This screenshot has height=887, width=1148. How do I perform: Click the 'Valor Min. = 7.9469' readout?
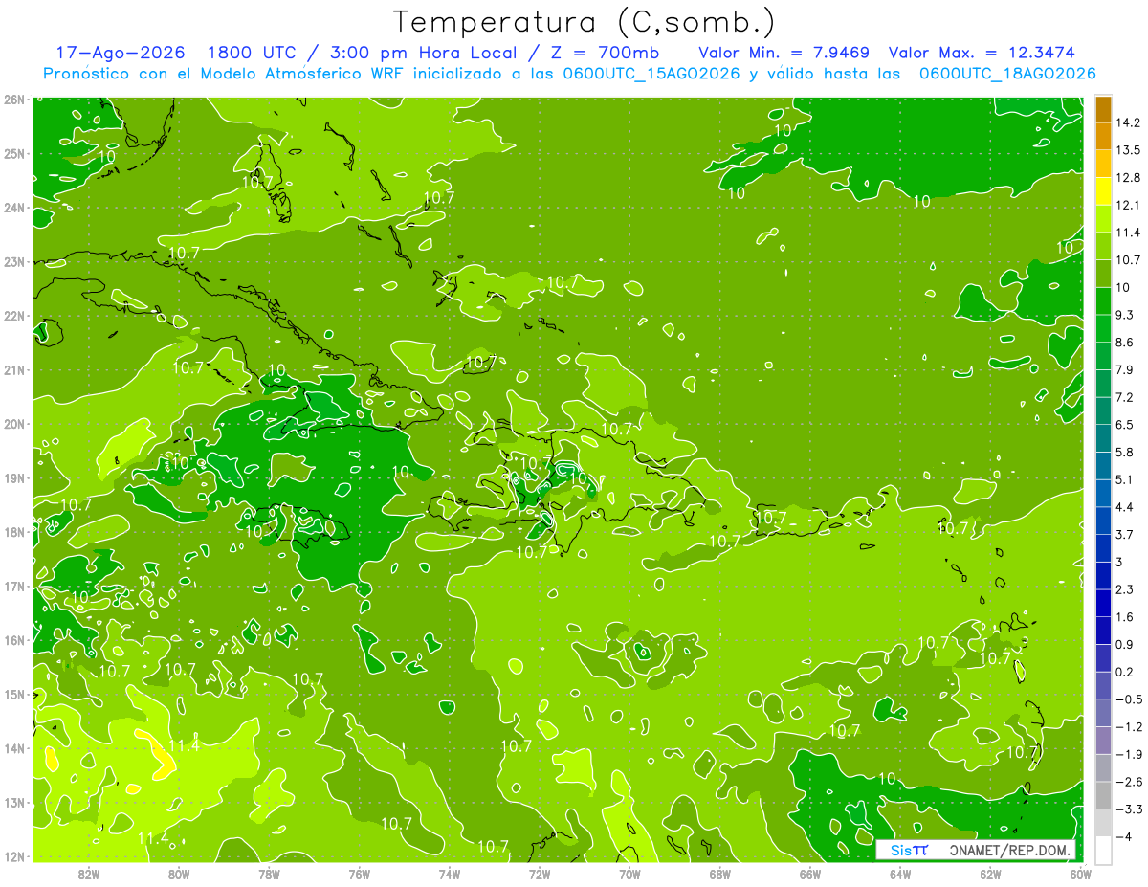(x=784, y=52)
